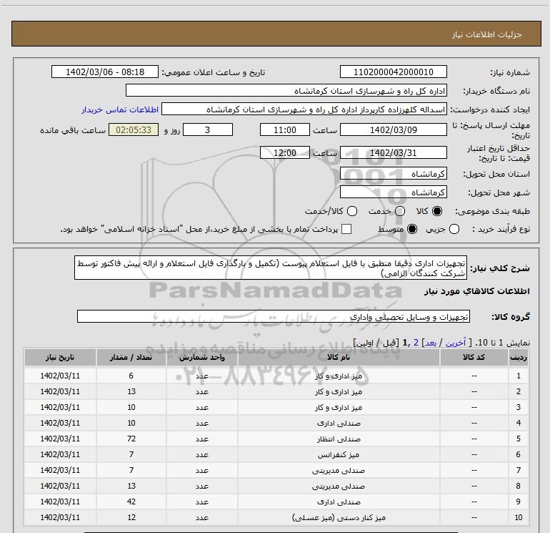This screenshot has height=533, width=550.
Task: Click date 1402/03/11 in row 1
Action: tap(60, 376)
